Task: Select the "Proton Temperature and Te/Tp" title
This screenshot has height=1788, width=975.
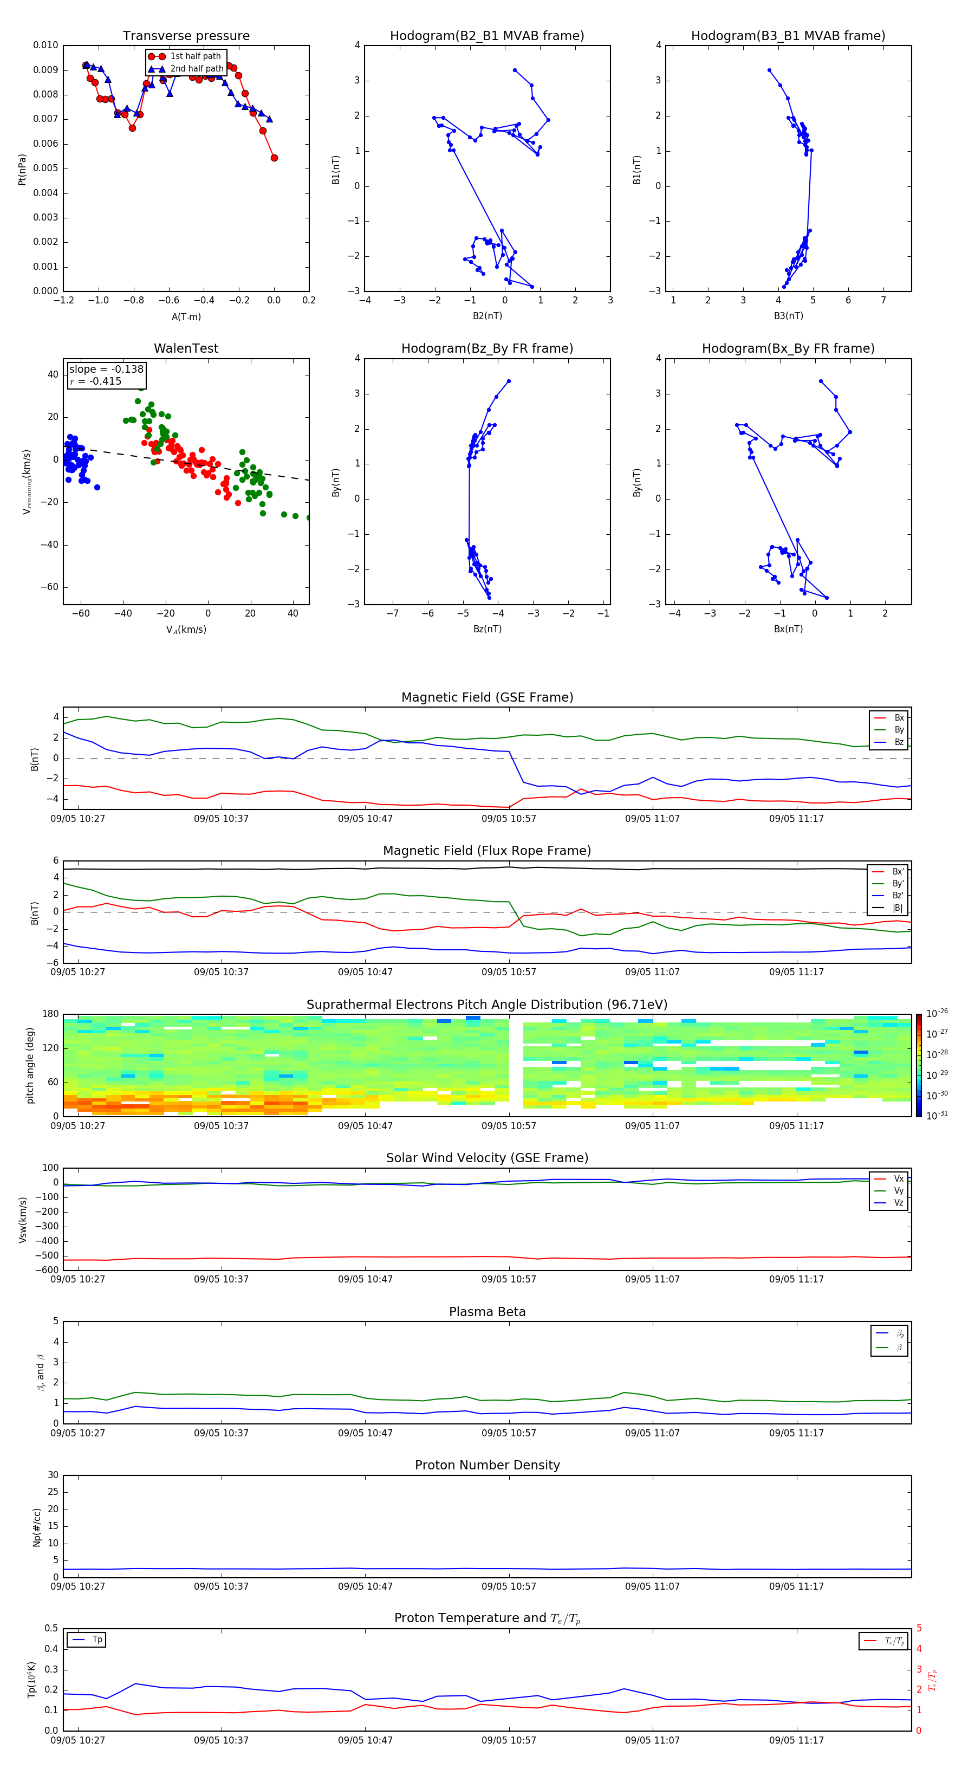Action: (x=487, y=1618)
